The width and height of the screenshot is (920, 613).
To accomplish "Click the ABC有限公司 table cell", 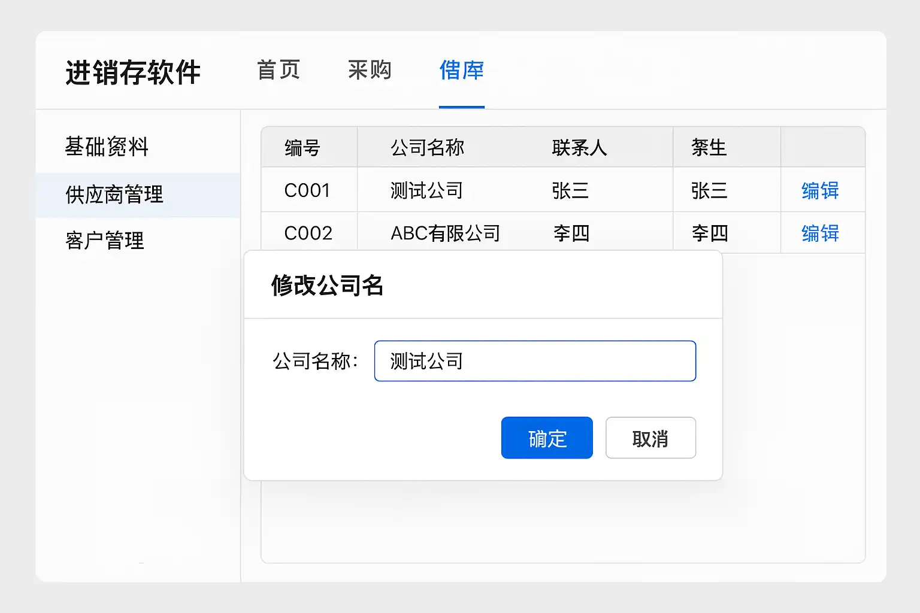I will click(445, 233).
